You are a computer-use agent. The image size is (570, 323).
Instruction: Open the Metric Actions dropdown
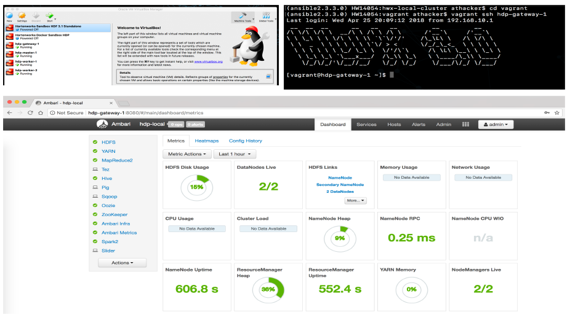(187, 154)
